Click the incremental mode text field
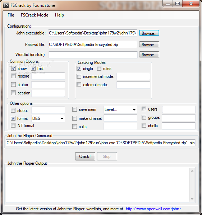Image resolution: width=202 pixels, height=215 pixels. 133,76
